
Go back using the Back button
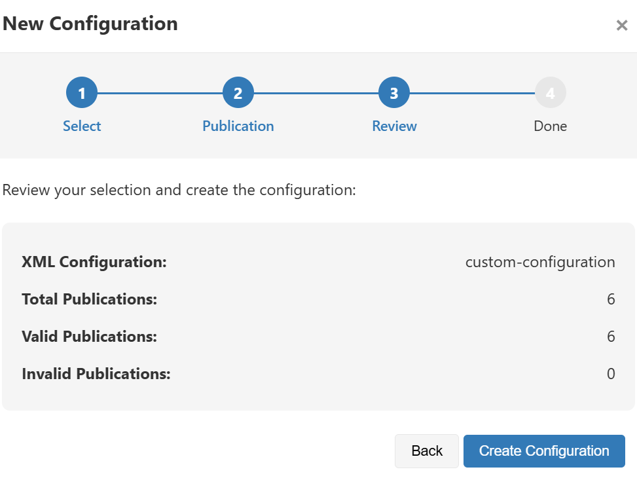pos(426,450)
